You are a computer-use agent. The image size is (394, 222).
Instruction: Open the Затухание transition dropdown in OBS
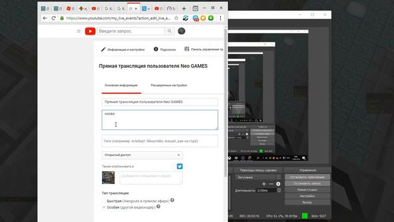pyautogui.click(x=258, y=178)
